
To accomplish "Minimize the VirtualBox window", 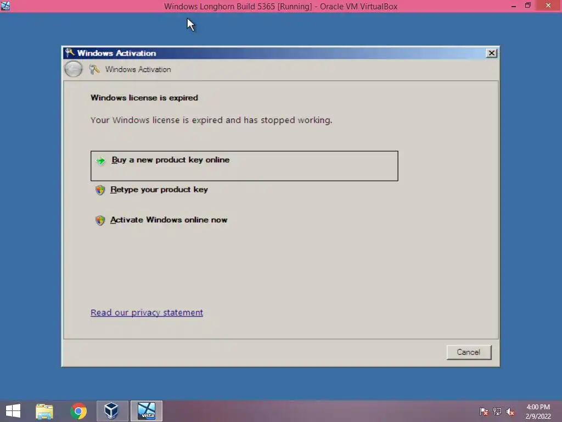I will [513, 6].
